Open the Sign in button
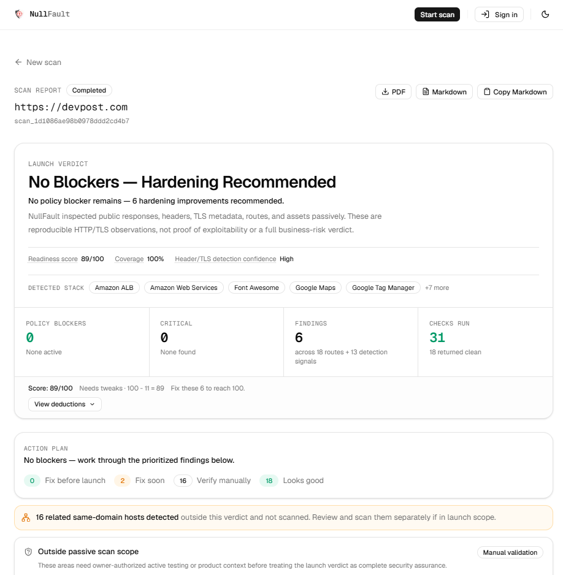Viewport: 563px width, 575px height. (x=499, y=15)
